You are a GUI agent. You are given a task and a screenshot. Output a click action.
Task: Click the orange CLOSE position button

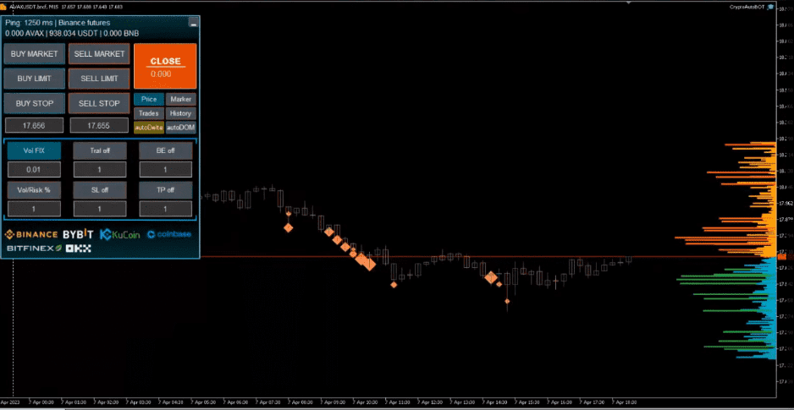coord(165,66)
